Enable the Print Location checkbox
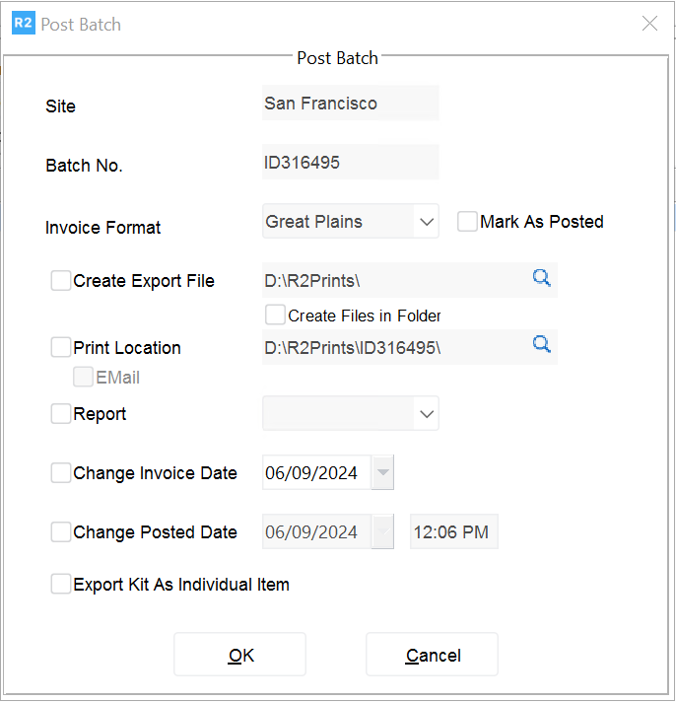This screenshot has height=702, width=676. [x=61, y=347]
